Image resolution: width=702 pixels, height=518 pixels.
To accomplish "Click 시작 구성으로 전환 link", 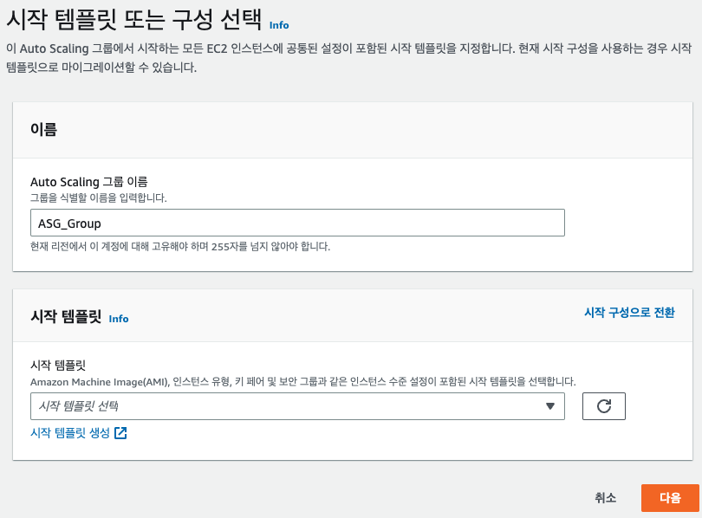I will [629, 312].
